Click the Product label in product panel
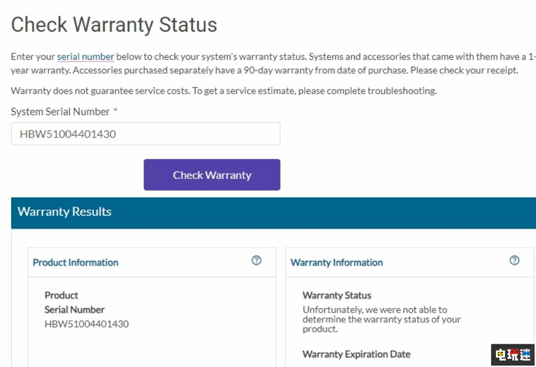The height and width of the screenshot is (367, 536). point(61,295)
